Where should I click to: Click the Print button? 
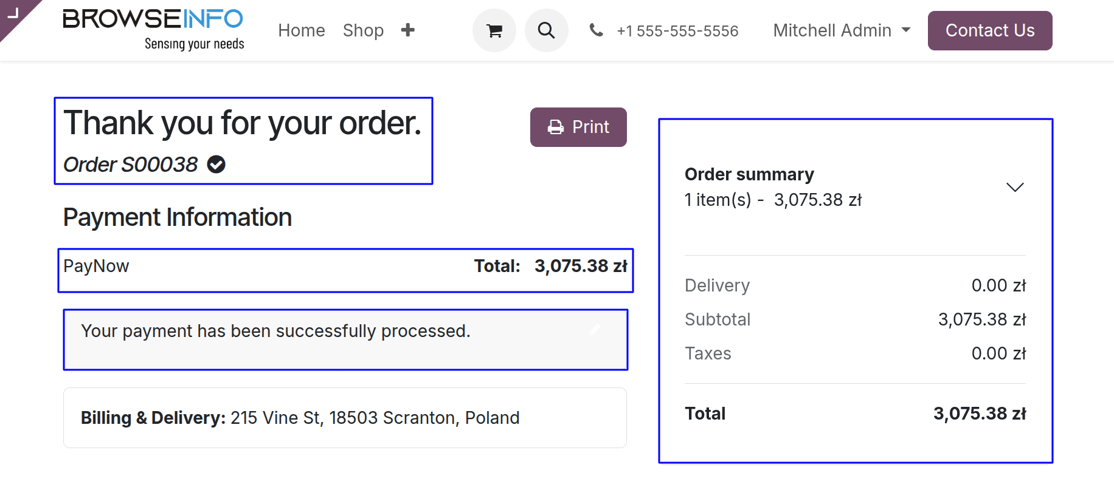click(x=578, y=127)
